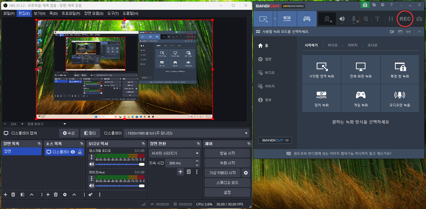Open Bandicam image list icon in mode bar
This screenshot has width=426, height=209.
(x=400, y=32)
